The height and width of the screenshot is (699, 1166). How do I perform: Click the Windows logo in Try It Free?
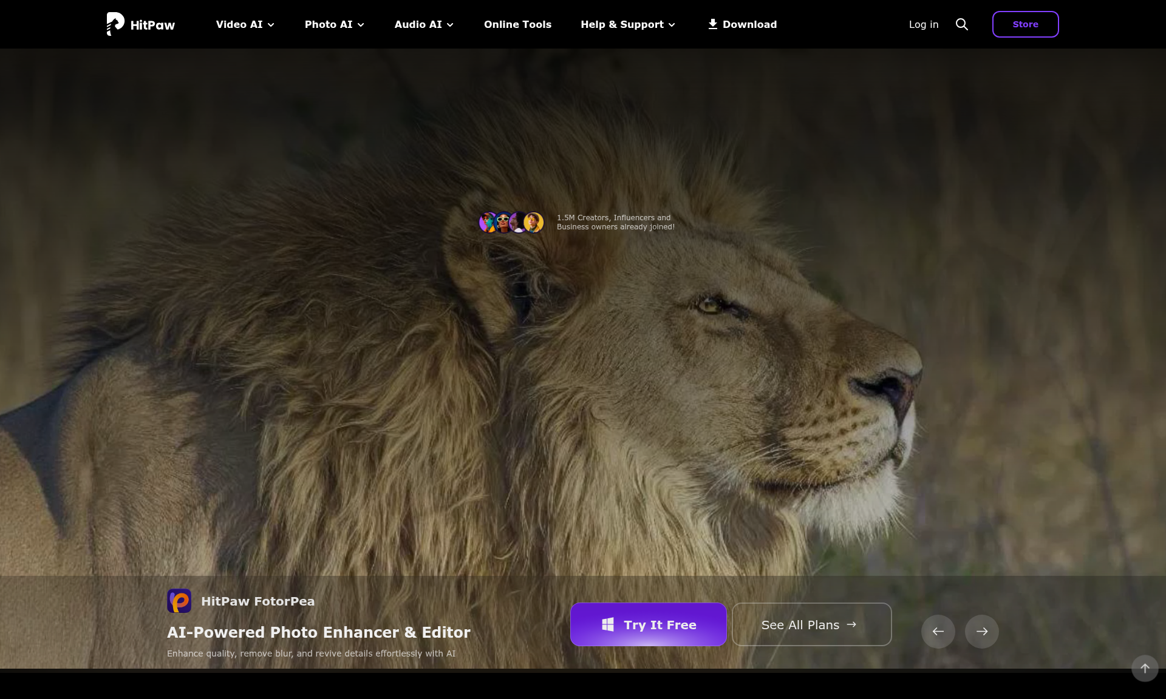[607, 624]
